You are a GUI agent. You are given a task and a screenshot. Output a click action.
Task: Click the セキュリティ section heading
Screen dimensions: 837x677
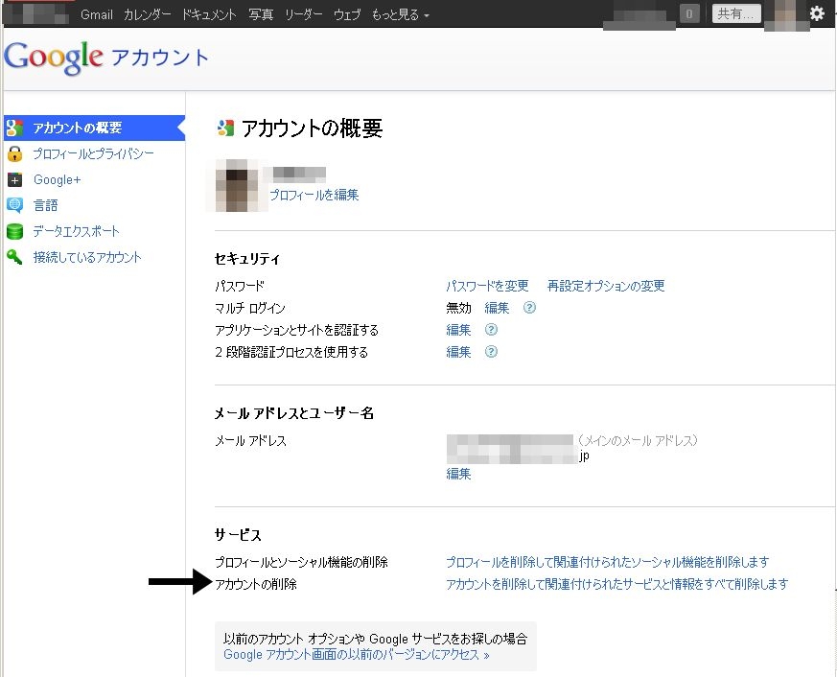click(x=246, y=258)
